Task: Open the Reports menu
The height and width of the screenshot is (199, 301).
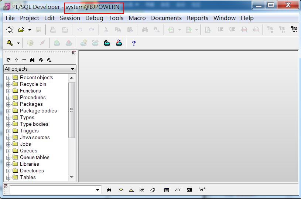Action: pos(198,18)
